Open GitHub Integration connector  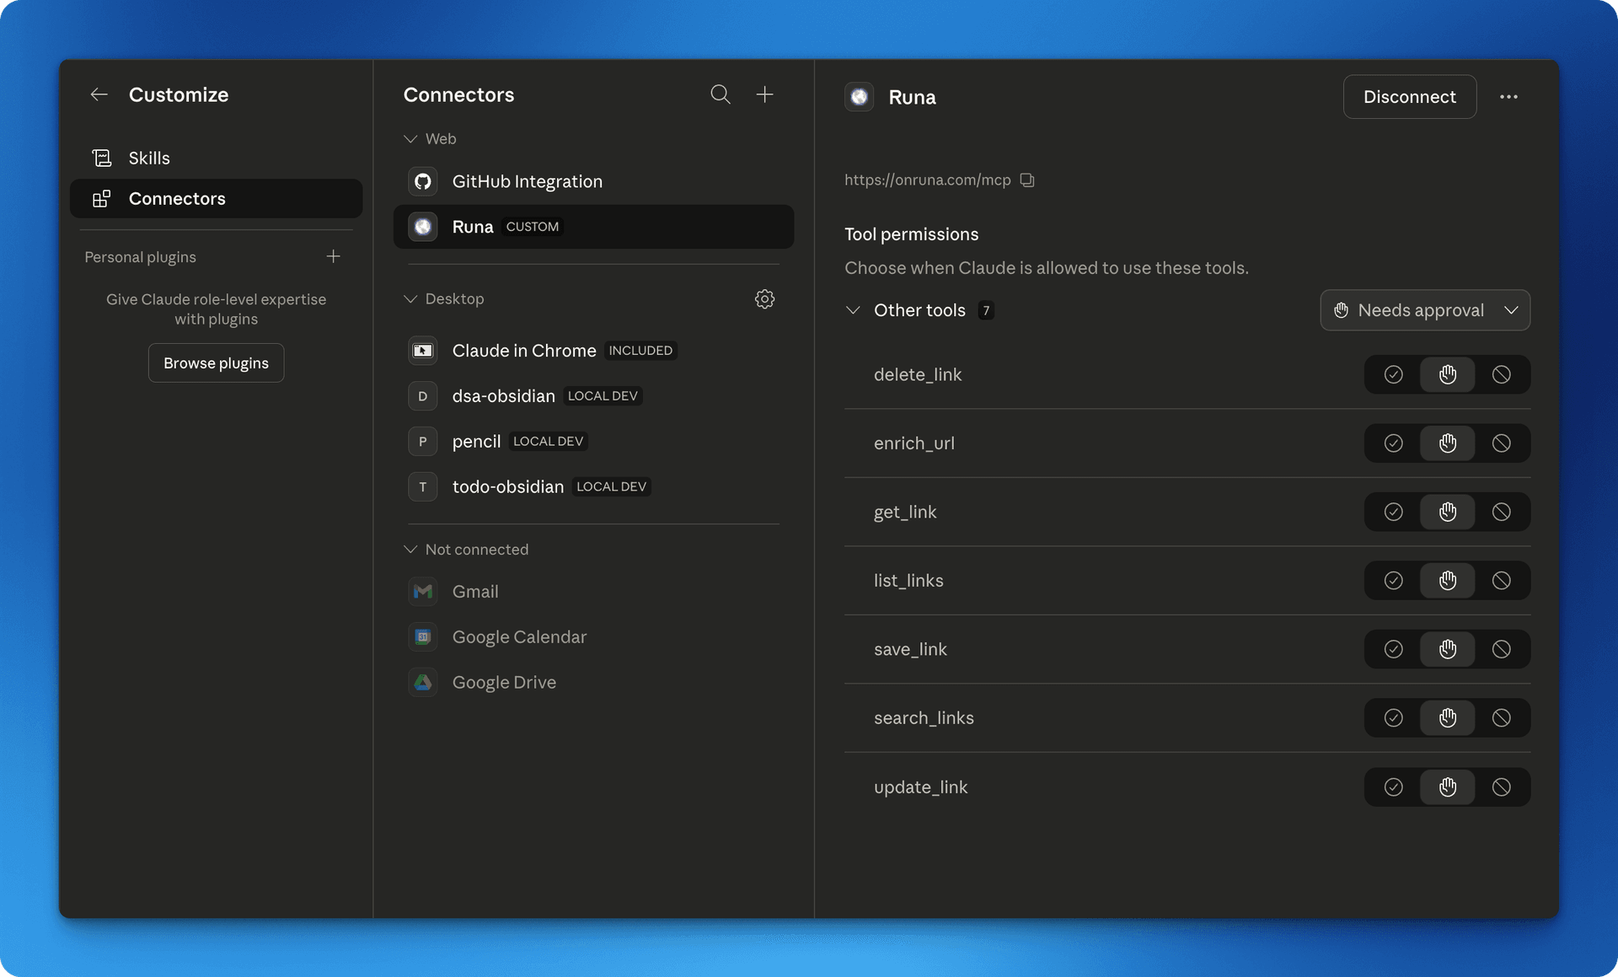pos(593,181)
